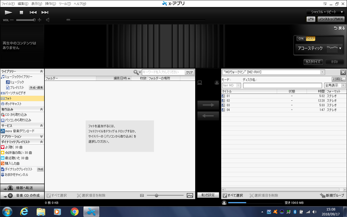Skip to next track
This screenshot has width=347, height=217.
[x=45, y=13]
